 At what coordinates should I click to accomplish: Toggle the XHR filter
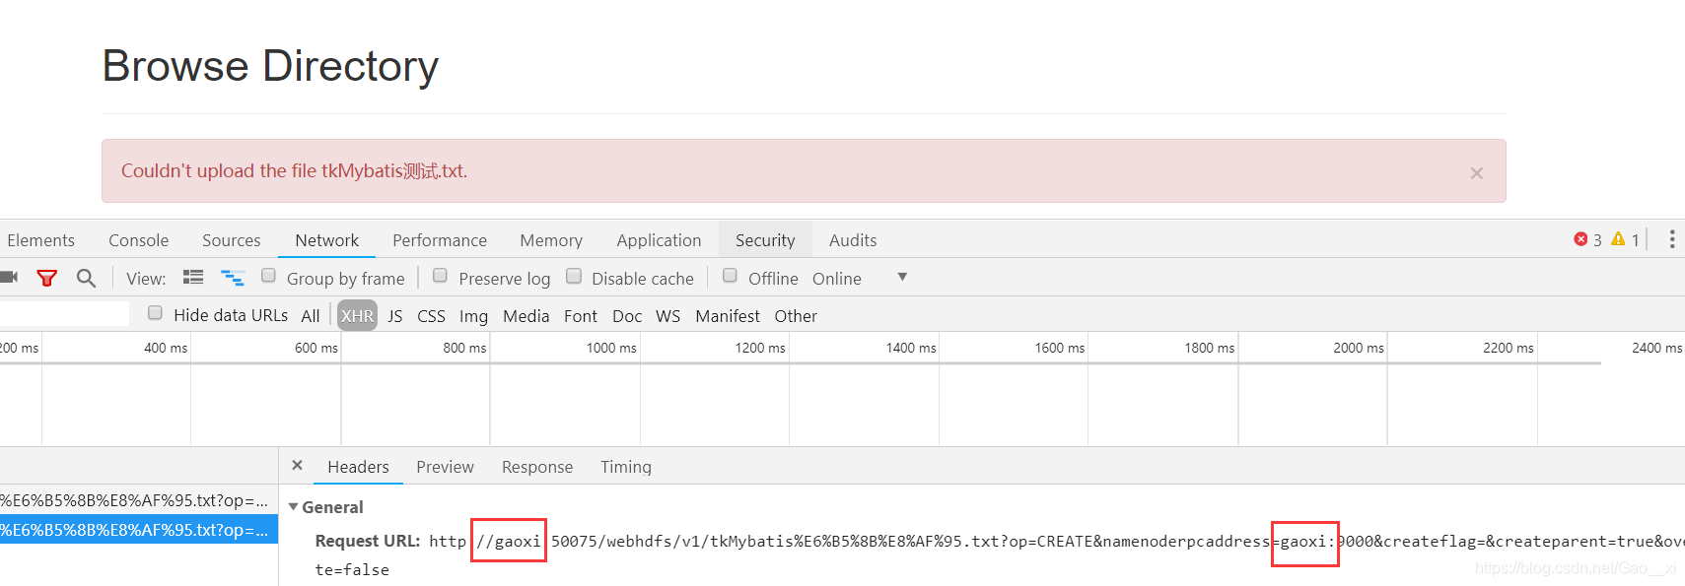pos(357,316)
